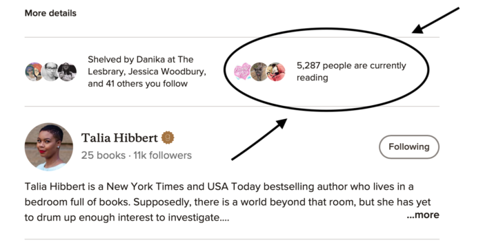Open Talia Hibbert author name link
Screen dimensions: 483x251
point(119,138)
